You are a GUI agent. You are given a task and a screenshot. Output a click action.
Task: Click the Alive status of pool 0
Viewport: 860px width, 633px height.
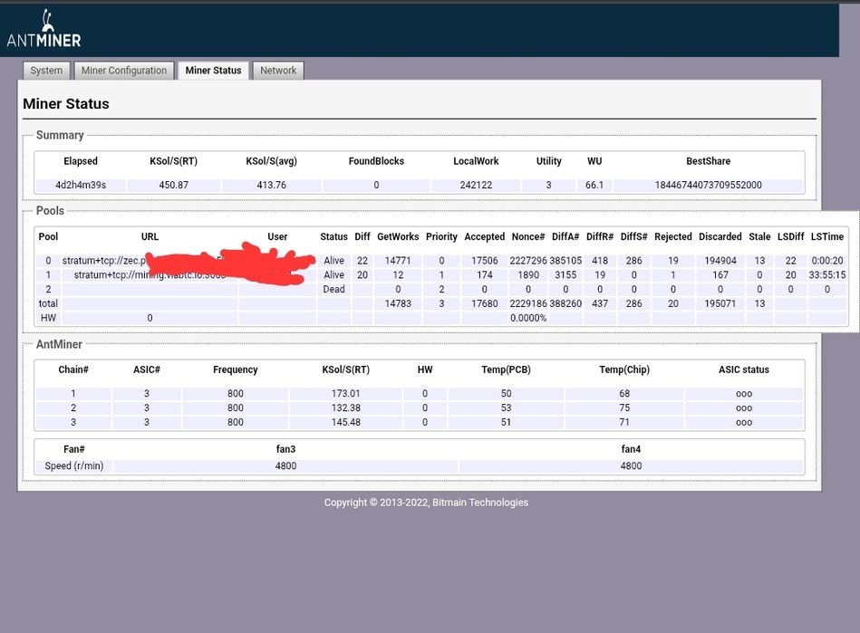tap(333, 261)
